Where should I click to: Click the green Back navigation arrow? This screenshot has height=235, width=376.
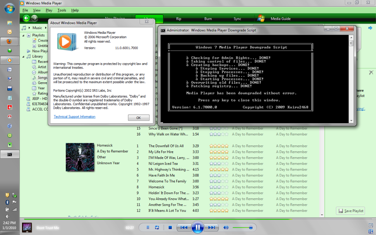26,18
